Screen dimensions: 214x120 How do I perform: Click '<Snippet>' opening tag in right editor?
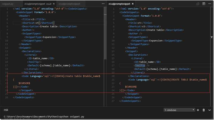tap(132, 51)
